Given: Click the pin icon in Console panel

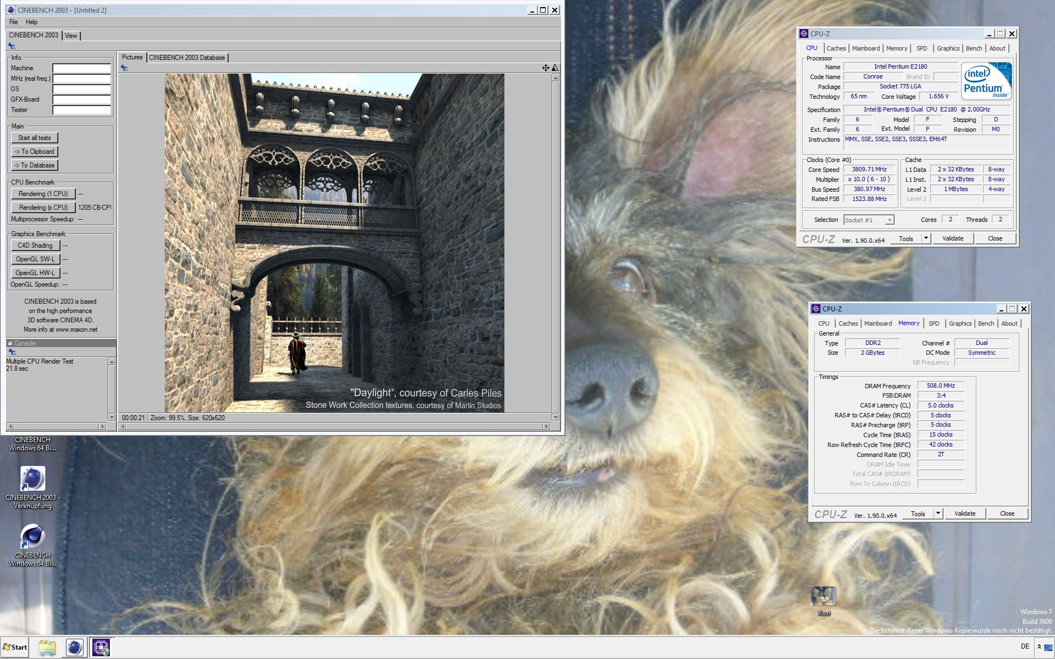Looking at the screenshot, I should 12,352.
